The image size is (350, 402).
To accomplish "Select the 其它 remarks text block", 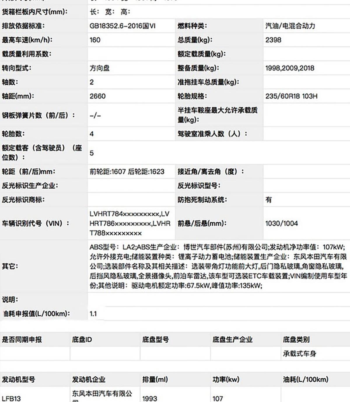I will click(218, 266).
